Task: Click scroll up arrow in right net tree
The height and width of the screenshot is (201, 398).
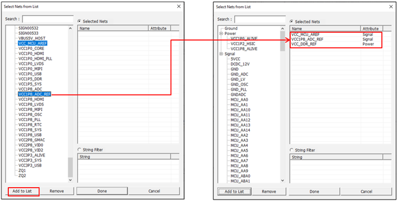Action: (283, 28)
